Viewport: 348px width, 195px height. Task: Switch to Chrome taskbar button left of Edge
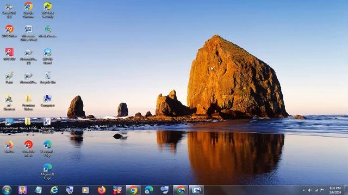tap(133, 190)
